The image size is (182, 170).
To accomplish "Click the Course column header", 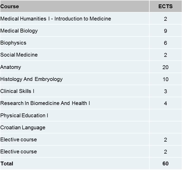I will click(x=9, y=6).
